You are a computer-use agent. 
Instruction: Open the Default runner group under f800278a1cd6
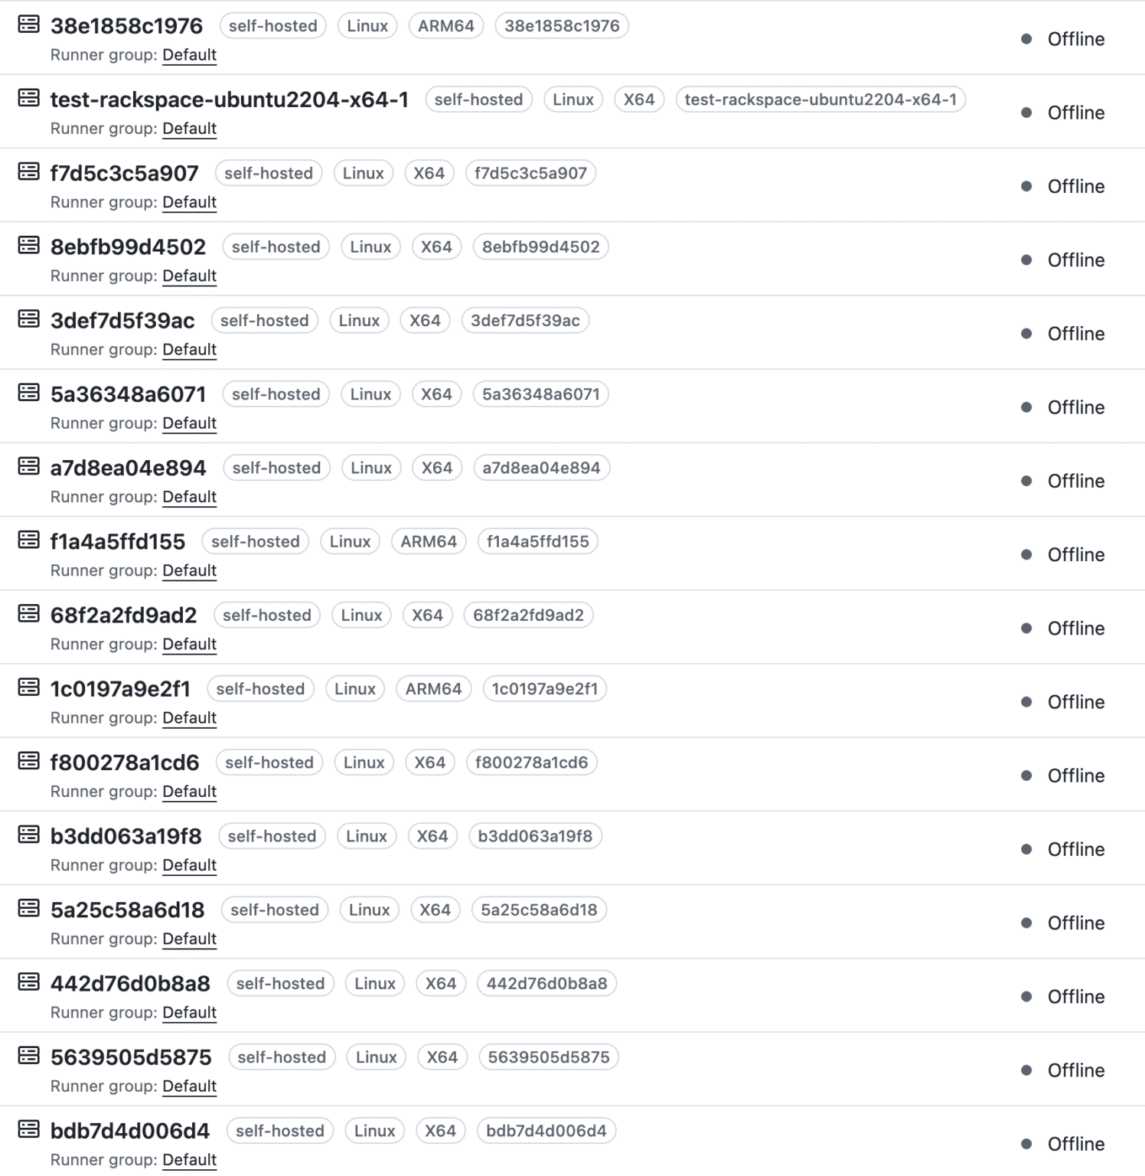[x=189, y=792]
